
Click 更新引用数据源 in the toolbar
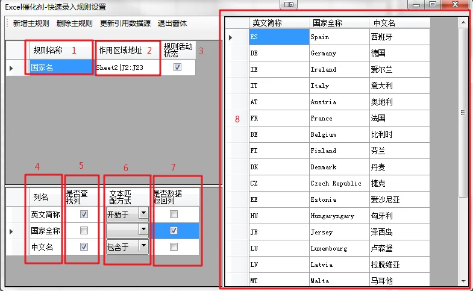point(125,23)
